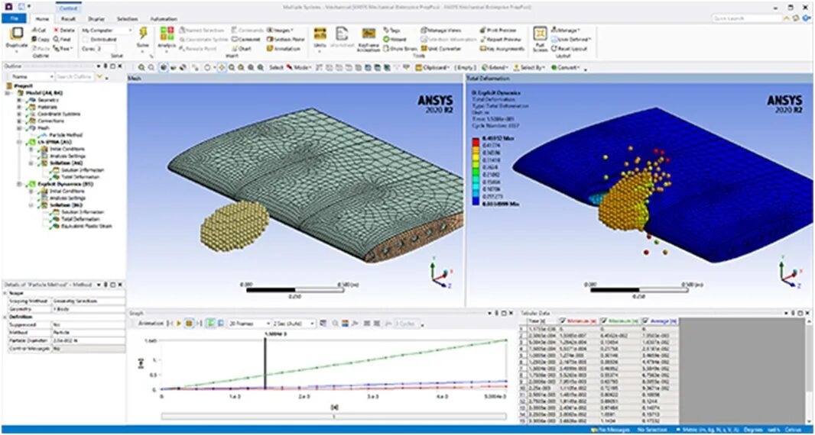This screenshot has height=435, width=815.
Task: Expand the Materials tree node
Action: tap(20, 107)
